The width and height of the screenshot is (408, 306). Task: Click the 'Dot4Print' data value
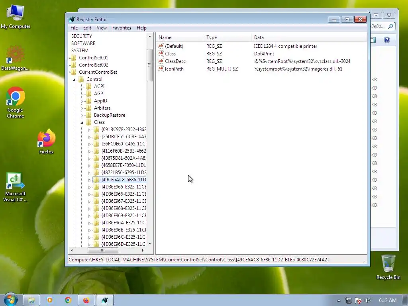tap(264, 54)
